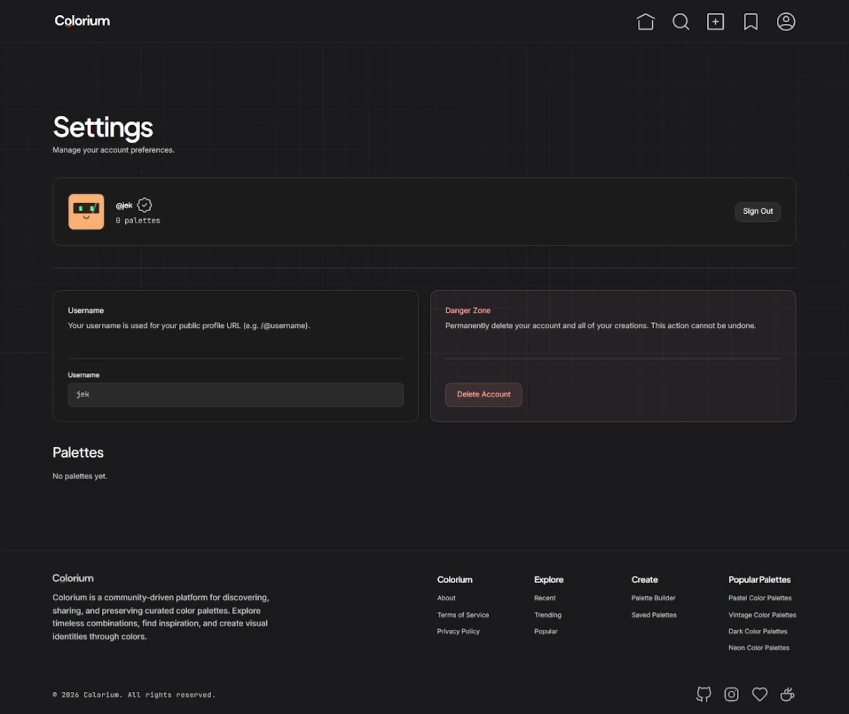Image resolution: width=849 pixels, height=714 pixels.
Task: Open Neon Color Palettes link
Action: click(x=759, y=648)
